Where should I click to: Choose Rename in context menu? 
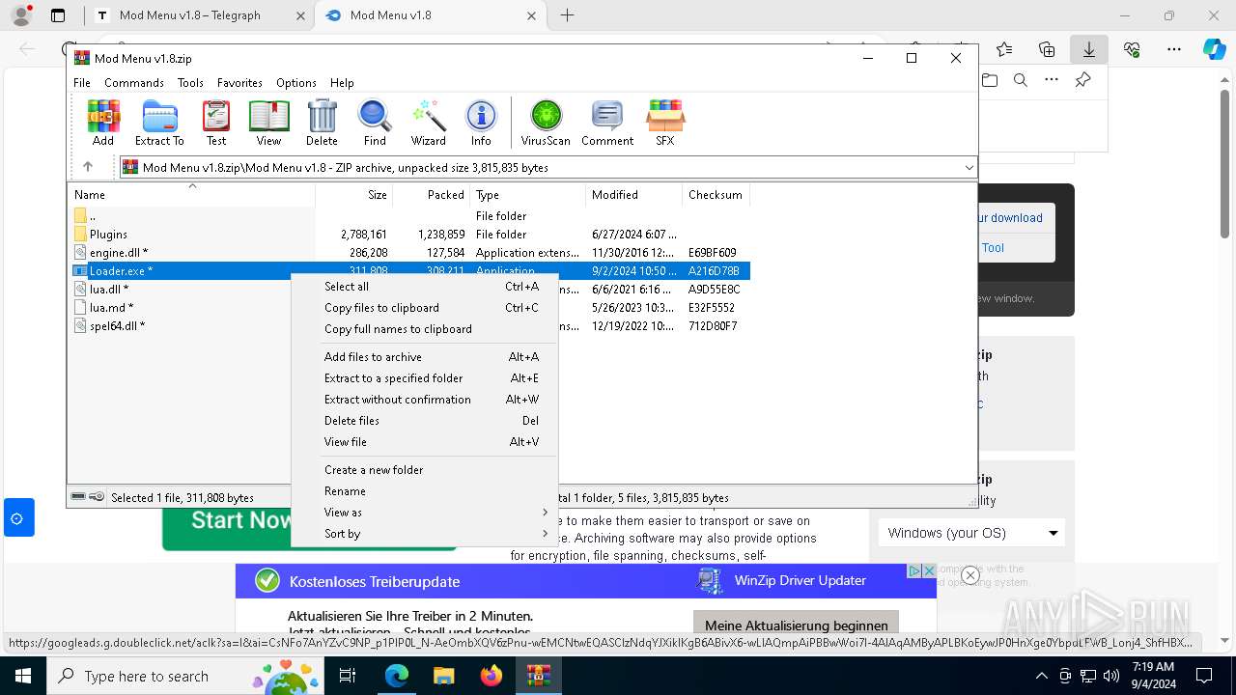(425, 491)
